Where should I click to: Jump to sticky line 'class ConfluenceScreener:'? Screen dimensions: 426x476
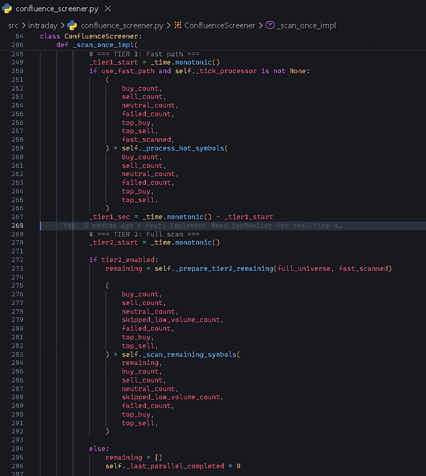point(91,36)
